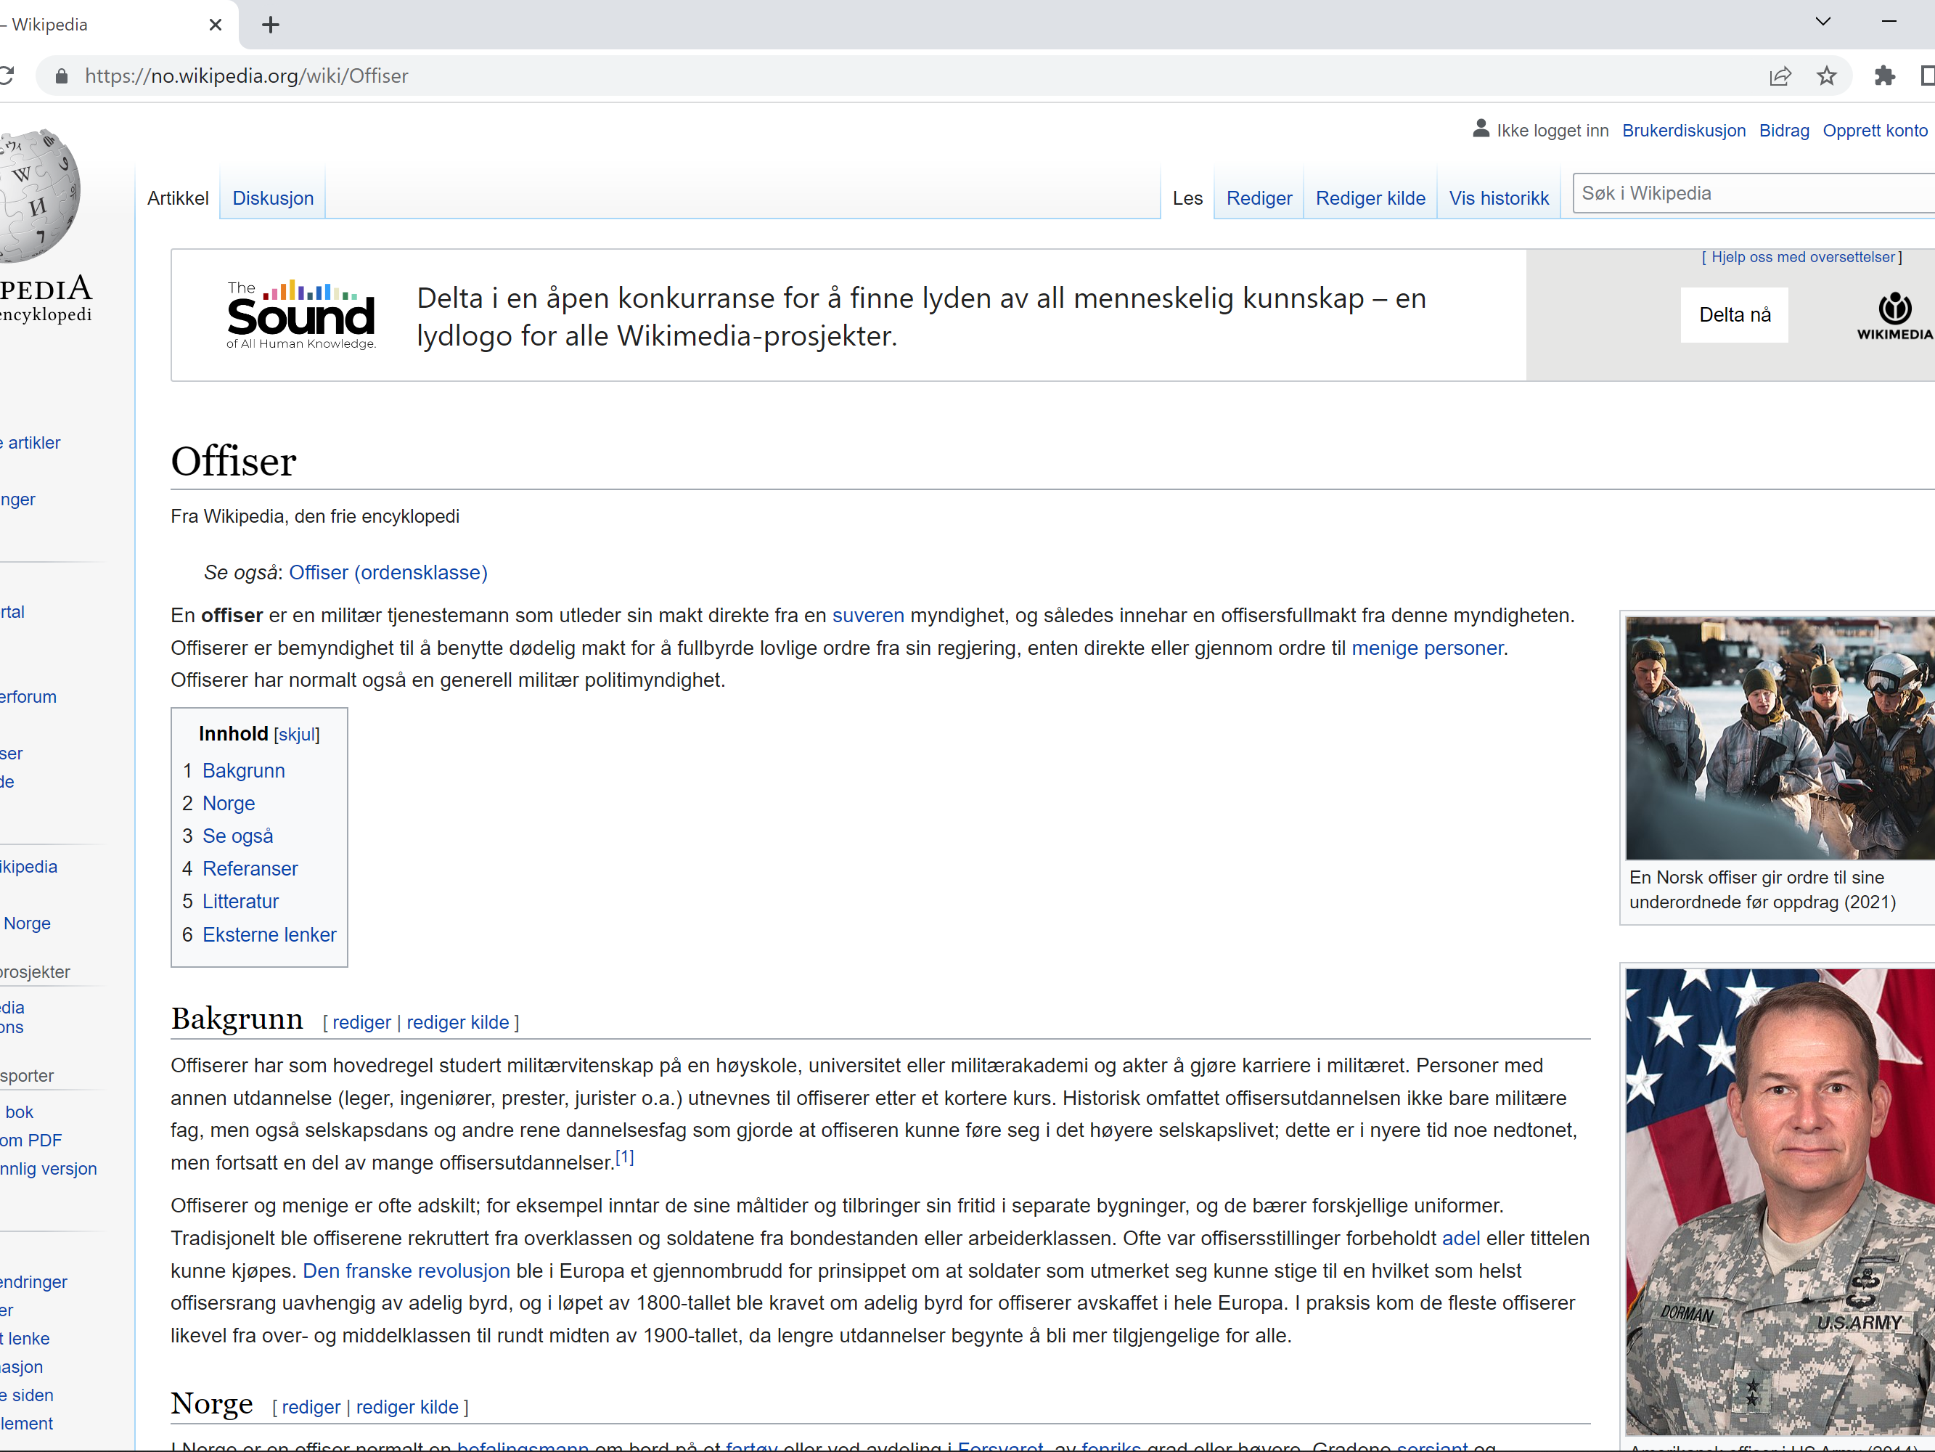Open the US Army officer portrait

[1779, 1201]
